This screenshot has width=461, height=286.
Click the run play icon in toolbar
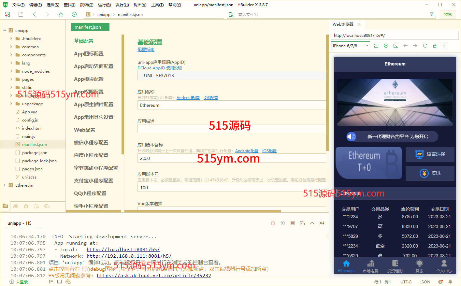74,14
